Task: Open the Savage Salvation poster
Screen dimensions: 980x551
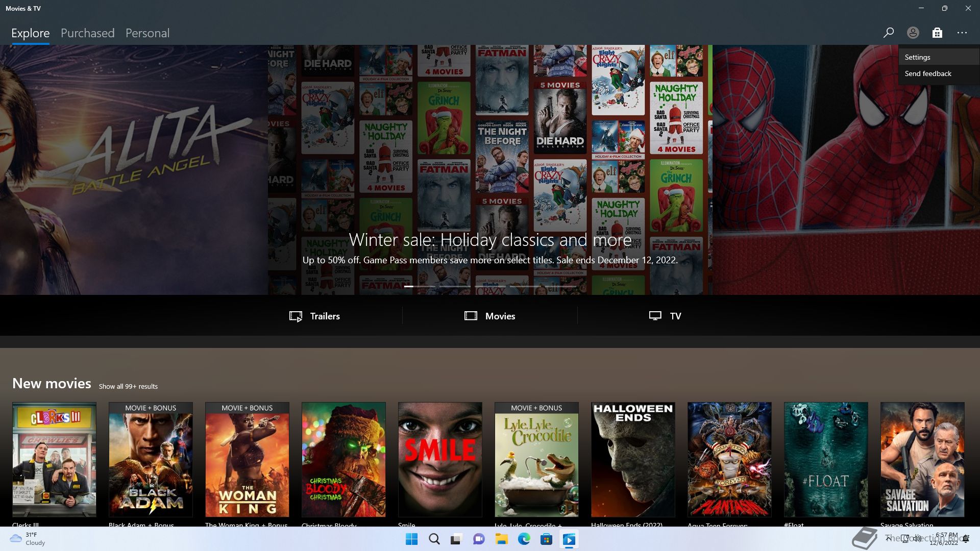Action: [x=922, y=460]
